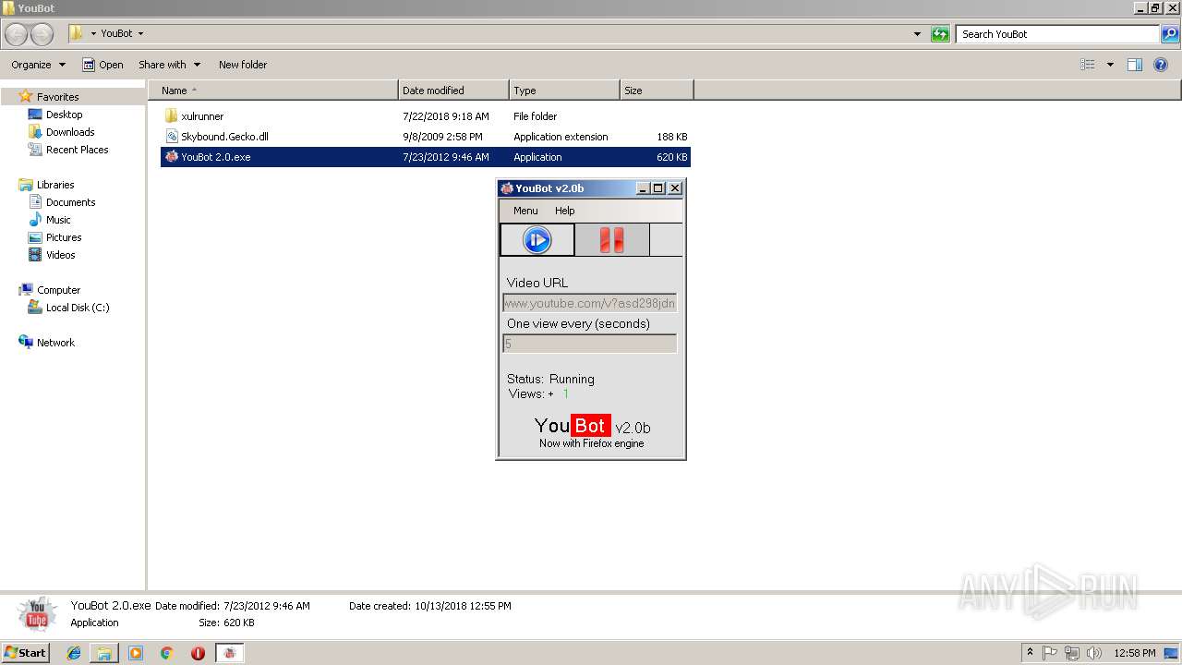Click Open in the Explorer toolbar
Image resolution: width=1182 pixels, height=665 pixels.
click(x=103, y=65)
